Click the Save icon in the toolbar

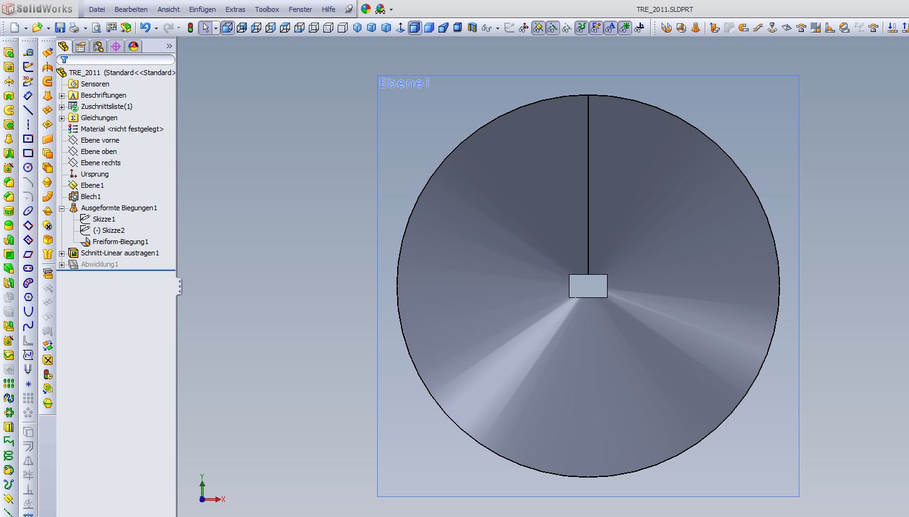pyautogui.click(x=60, y=28)
